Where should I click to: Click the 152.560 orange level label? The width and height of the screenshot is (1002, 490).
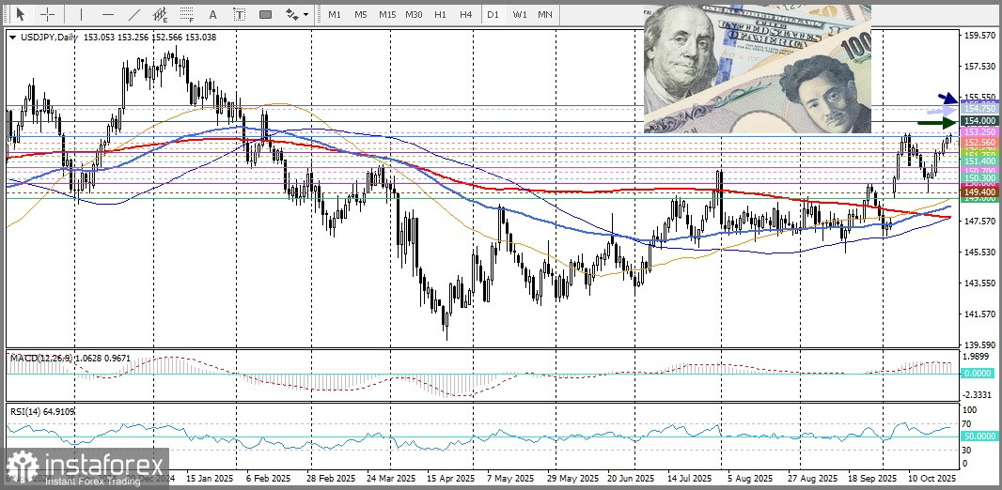[x=979, y=143]
